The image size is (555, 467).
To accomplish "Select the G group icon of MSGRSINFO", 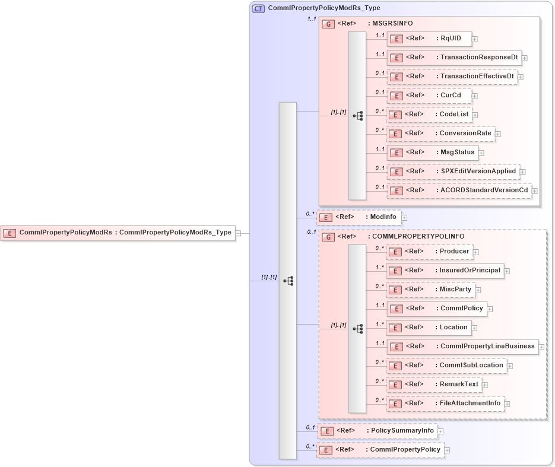I will point(328,24).
